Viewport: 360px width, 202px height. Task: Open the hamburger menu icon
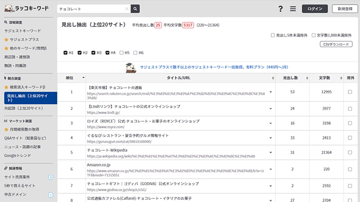click(293, 9)
